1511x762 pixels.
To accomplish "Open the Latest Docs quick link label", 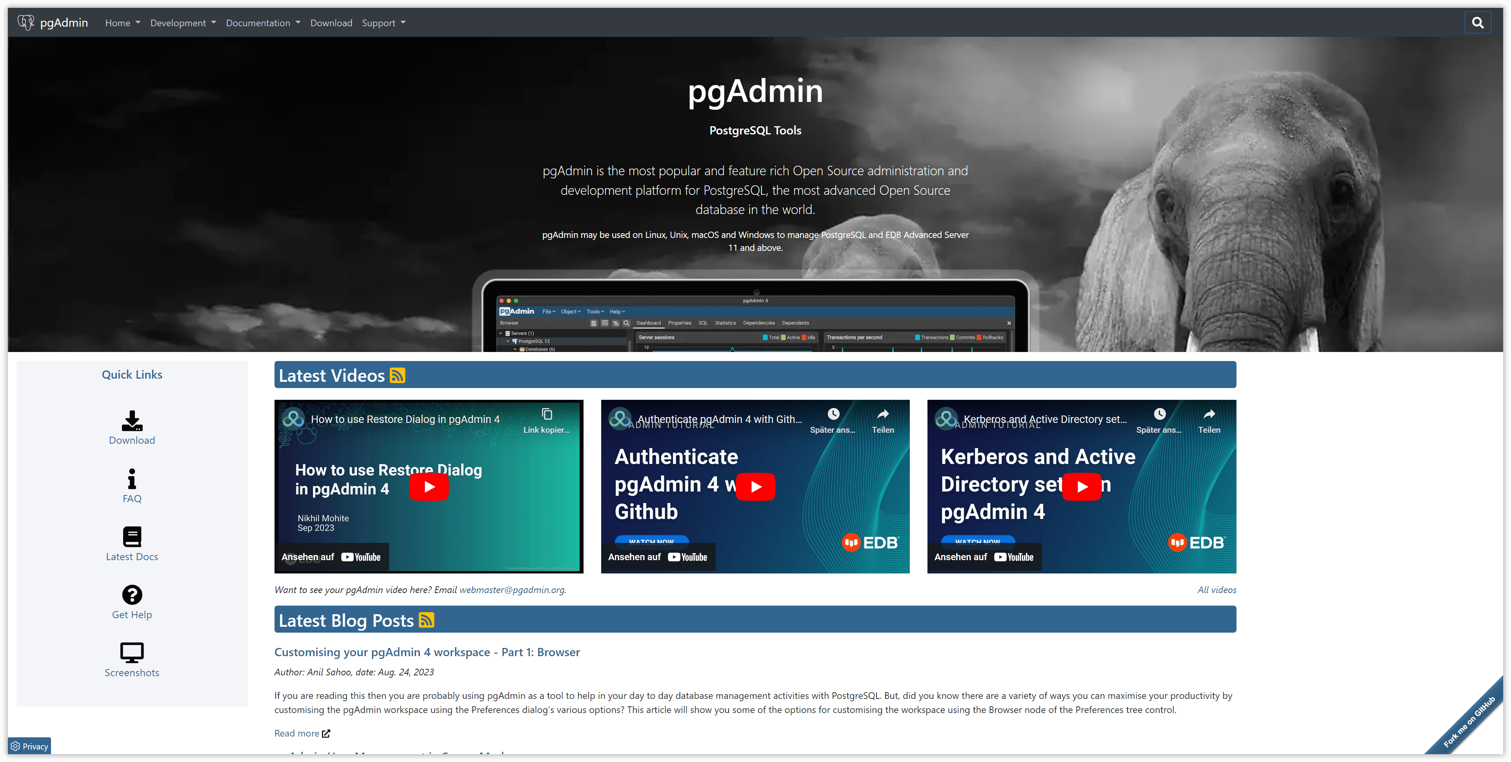I will point(132,556).
